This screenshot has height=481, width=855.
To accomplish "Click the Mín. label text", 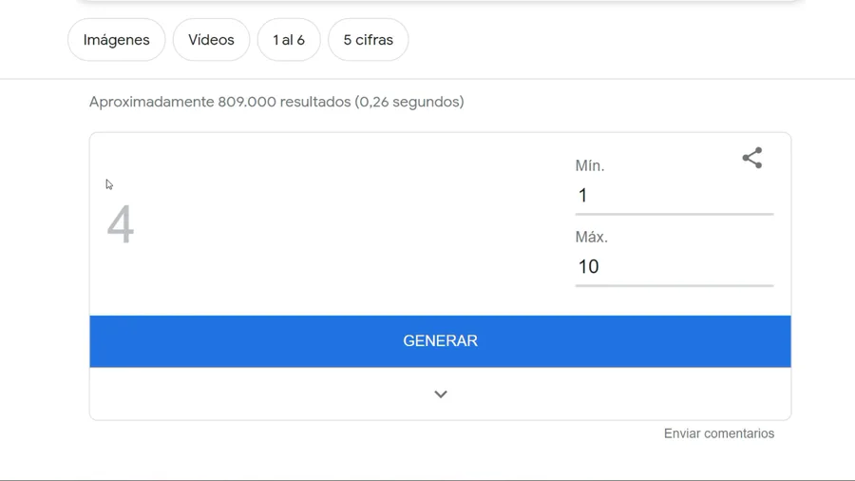I will [589, 165].
